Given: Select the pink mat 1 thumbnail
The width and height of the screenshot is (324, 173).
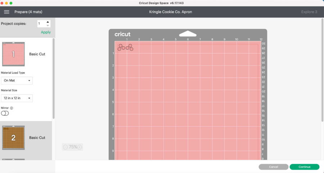Looking at the screenshot, I should click(x=13, y=54).
